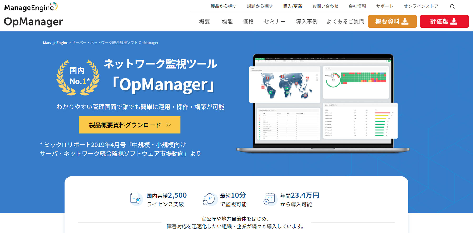This screenshot has width=473, height=233.
Task: Open 購入/更新 menu
Action: [x=293, y=6]
